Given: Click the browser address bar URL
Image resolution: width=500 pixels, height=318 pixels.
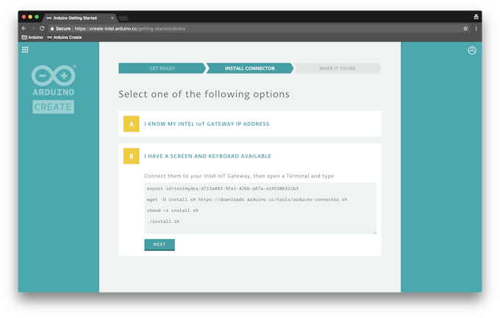Looking at the screenshot, I should [x=130, y=29].
